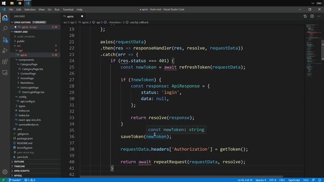Open the Remote Explorer view
Image resolution: width=324 pixels, height=182 pixels.
[5, 73]
